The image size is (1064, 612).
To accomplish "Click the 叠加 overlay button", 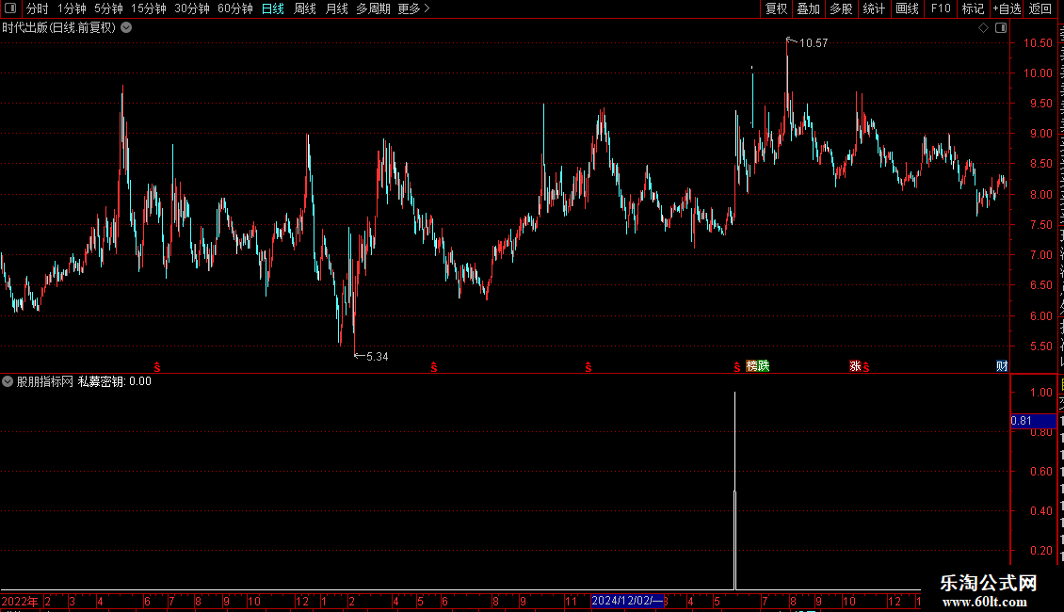I will point(809,8).
